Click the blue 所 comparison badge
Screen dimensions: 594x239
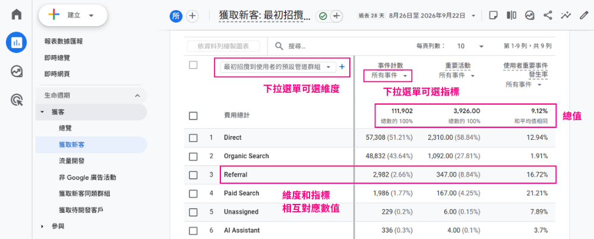(176, 16)
